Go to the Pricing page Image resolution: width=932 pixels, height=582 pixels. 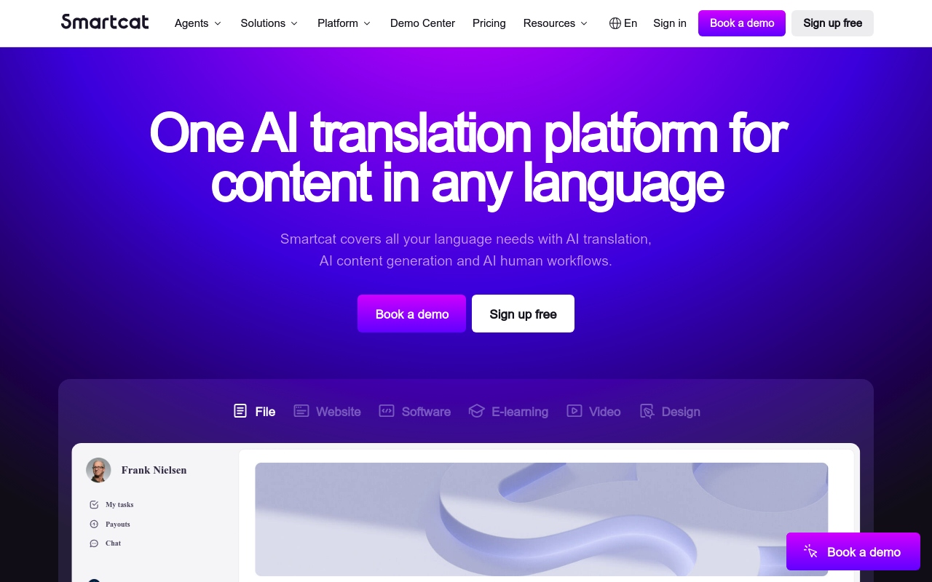[x=489, y=23]
